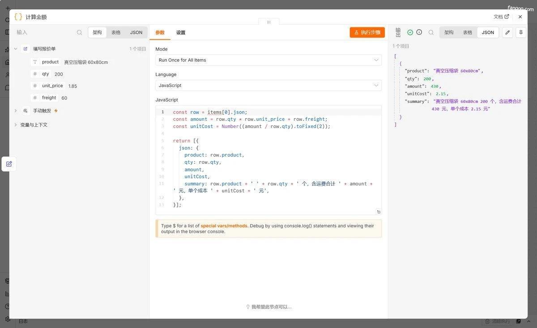Expand the 手动触发 trigger node
This screenshot has width=537, height=328.
click(16, 111)
